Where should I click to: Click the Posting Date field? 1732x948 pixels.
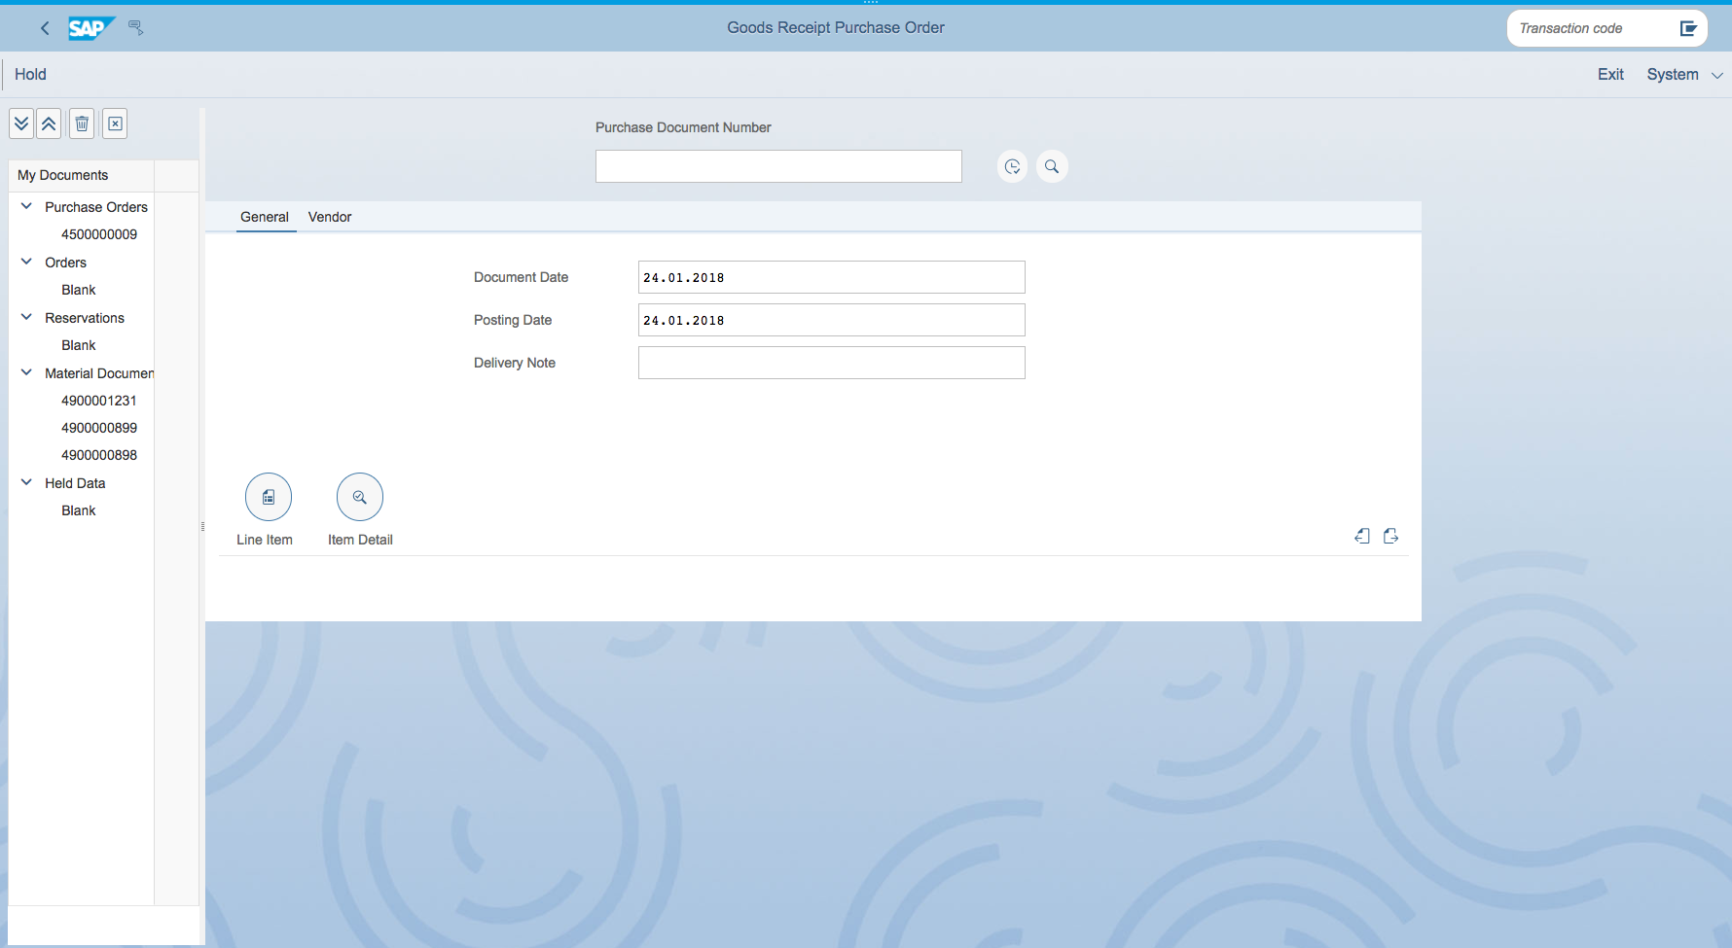832,320
